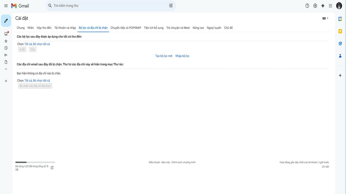Compose a new email with the pencil icon
The width and height of the screenshot is (346, 194).
coord(6,20)
